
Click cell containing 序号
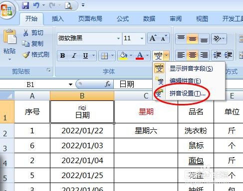click(32, 112)
